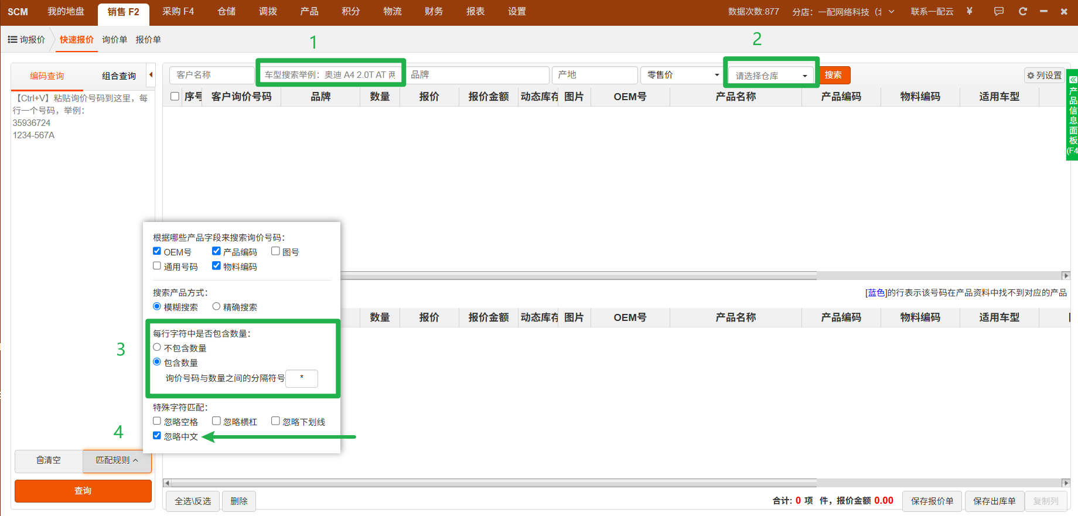Click the orange 查询 button
This screenshot has height=516, width=1078.
coord(83,491)
